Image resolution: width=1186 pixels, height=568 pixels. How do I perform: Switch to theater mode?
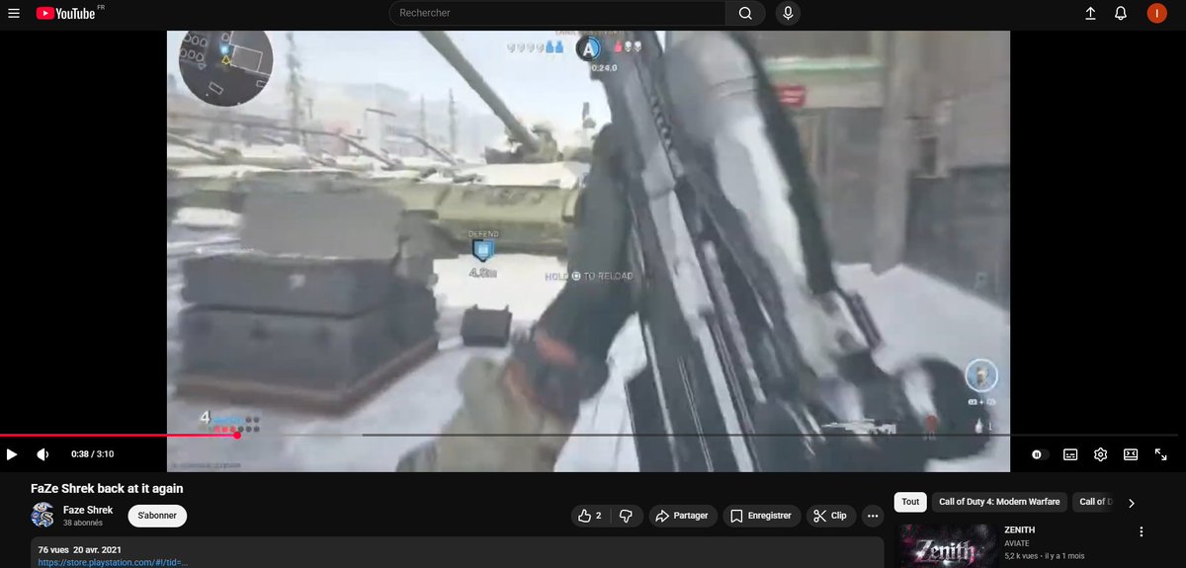click(1131, 454)
